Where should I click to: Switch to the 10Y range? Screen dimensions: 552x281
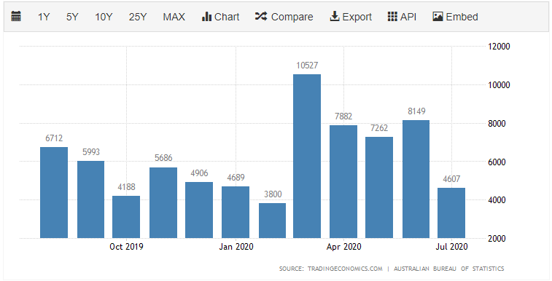(104, 17)
